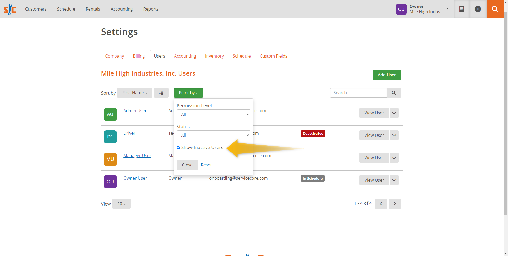Screen dimensions: 508x256
Task: Open the calculator icon in header
Action: click(x=462, y=9)
